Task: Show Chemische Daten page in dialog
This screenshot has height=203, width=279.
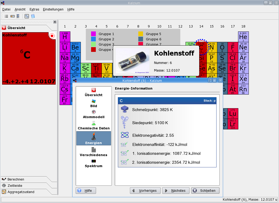Action: [94, 125]
